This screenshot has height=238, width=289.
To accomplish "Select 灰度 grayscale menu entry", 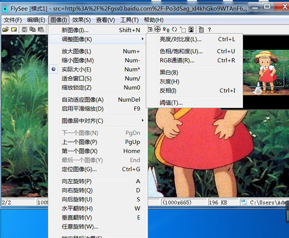I will tap(170, 81).
